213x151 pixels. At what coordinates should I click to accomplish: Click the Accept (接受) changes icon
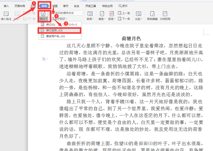[x=102, y=14]
